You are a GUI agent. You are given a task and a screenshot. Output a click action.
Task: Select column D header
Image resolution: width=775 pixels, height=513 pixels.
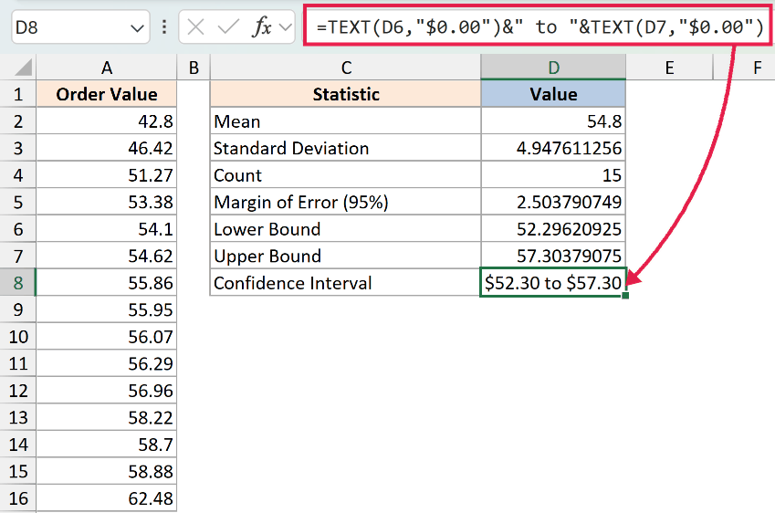point(553,68)
